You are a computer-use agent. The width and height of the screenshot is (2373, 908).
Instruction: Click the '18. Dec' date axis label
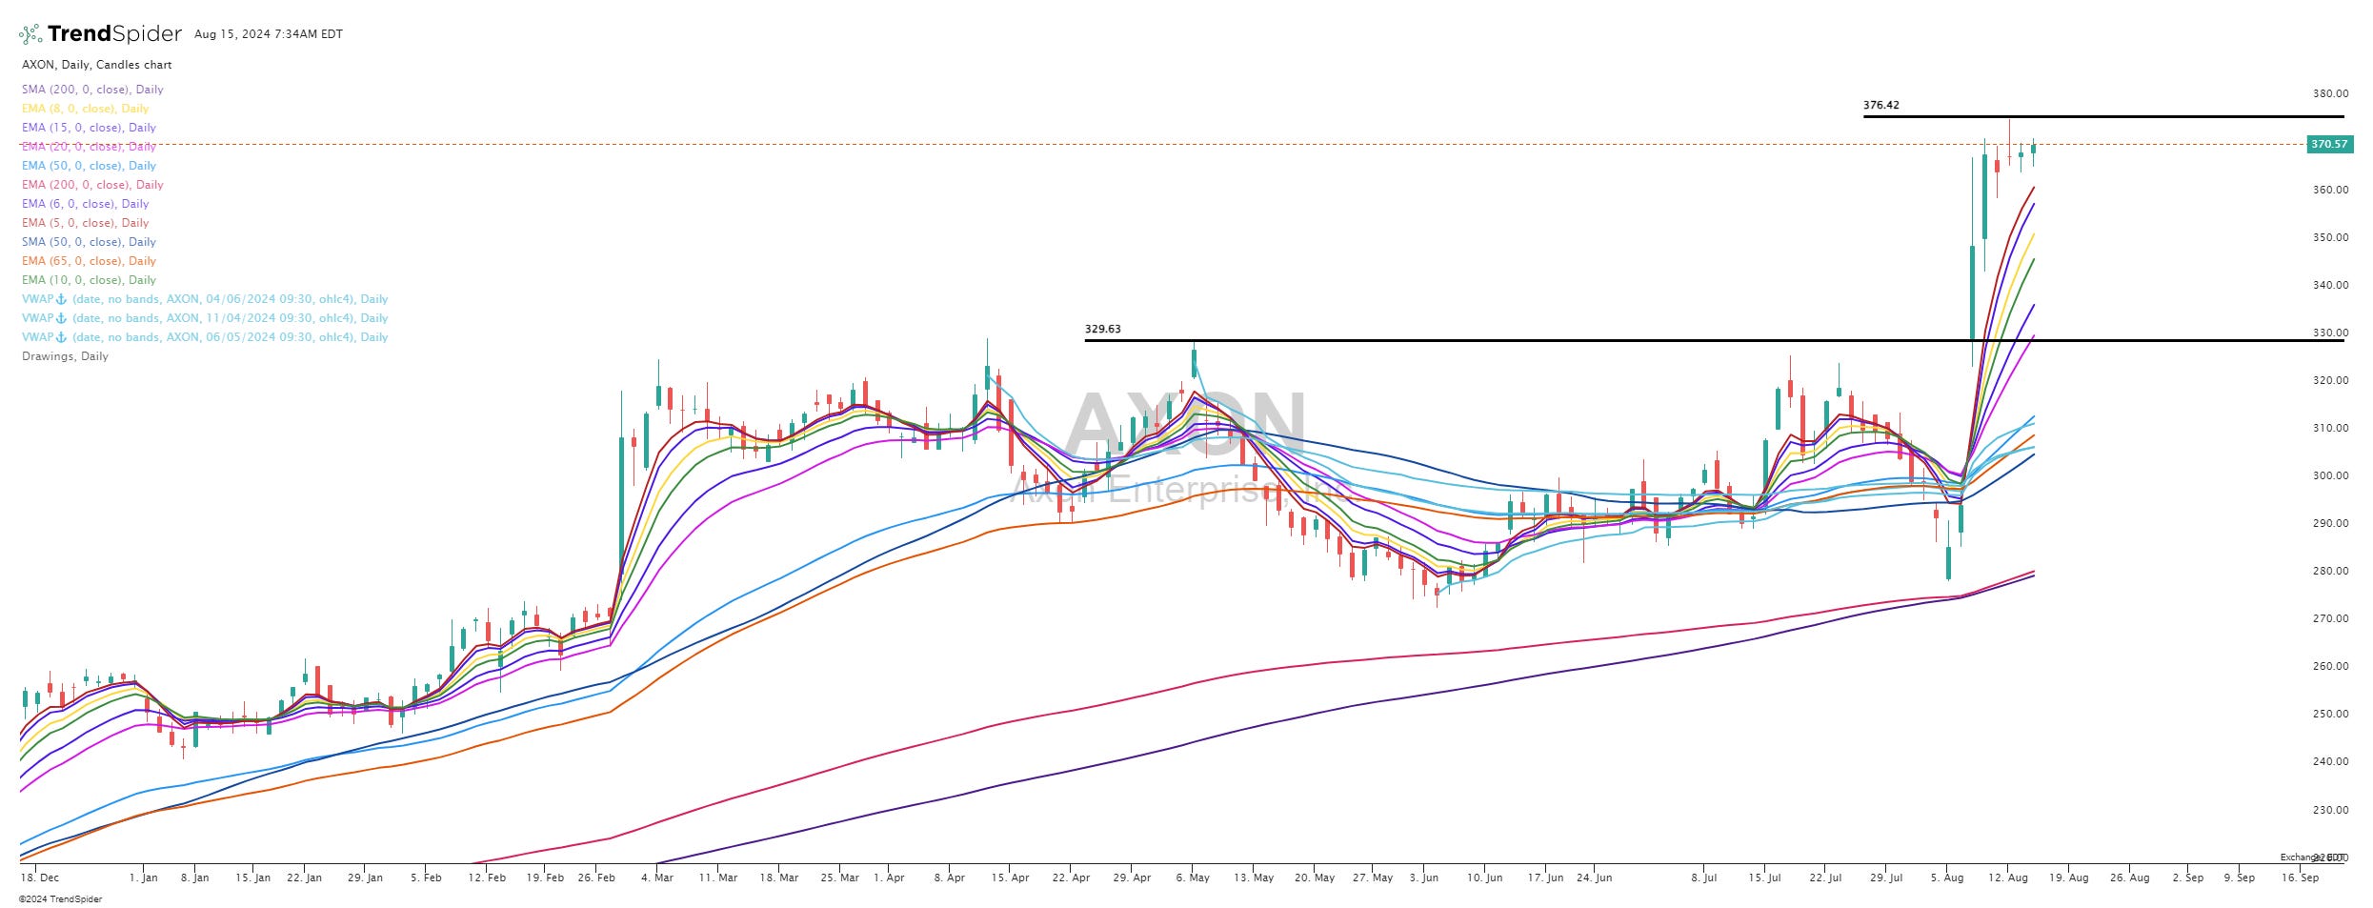[39, 878]
